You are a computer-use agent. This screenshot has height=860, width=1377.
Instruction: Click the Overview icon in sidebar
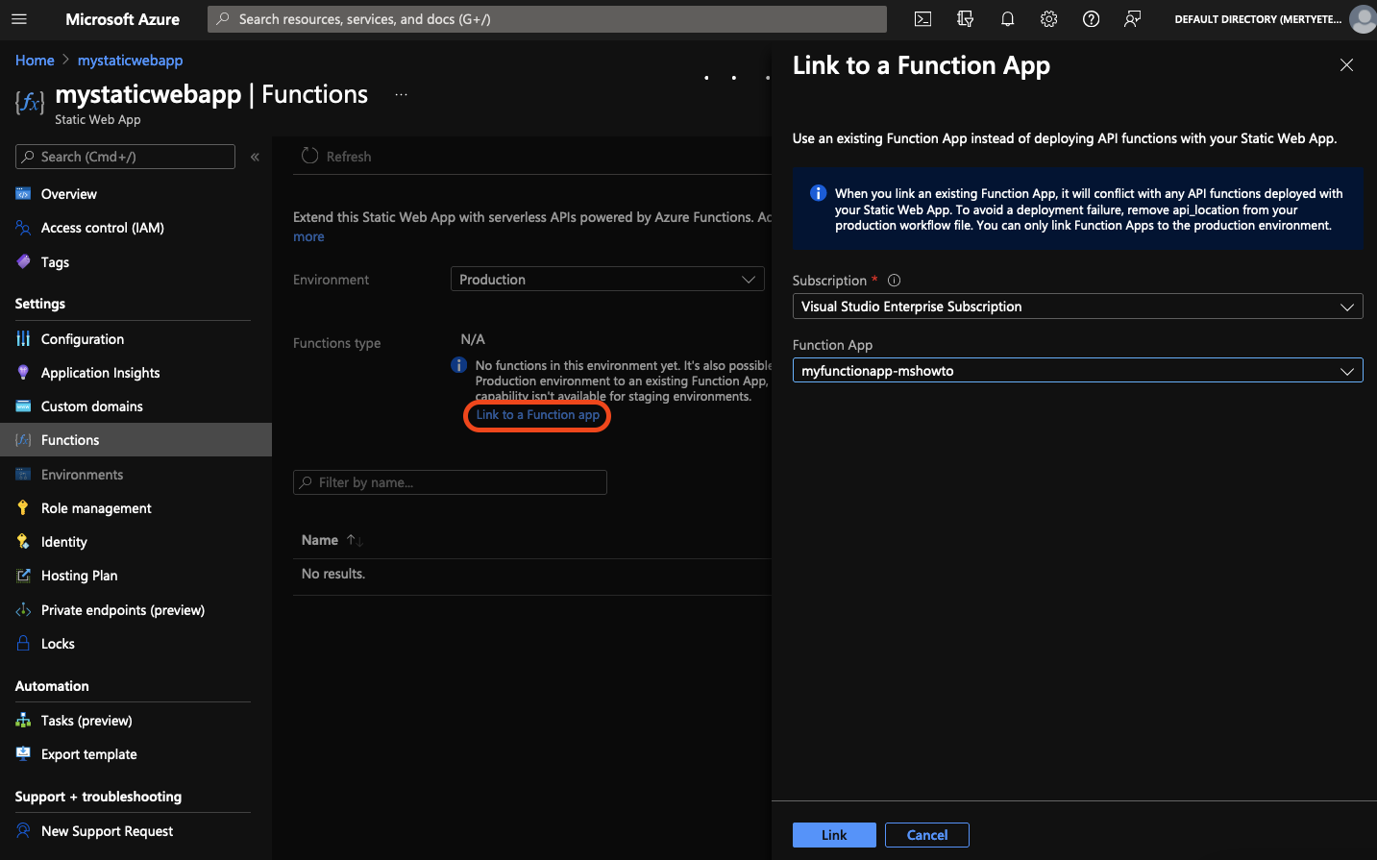[x=23, y=194]
